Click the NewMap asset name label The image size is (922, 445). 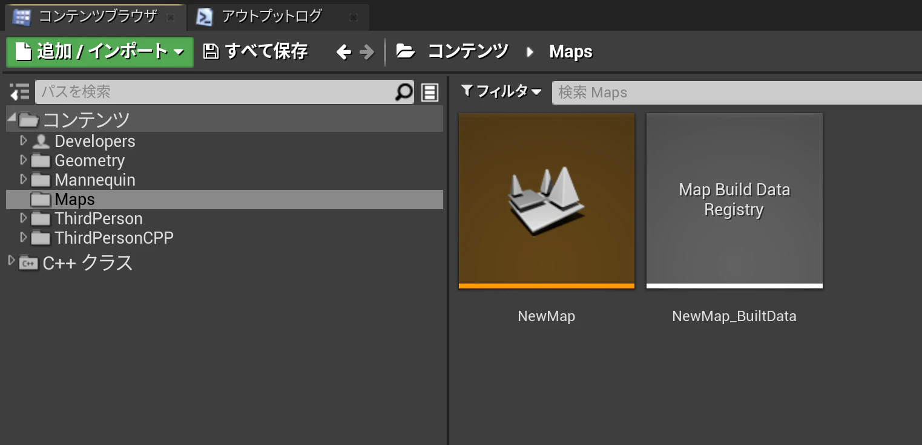(547, 316)
